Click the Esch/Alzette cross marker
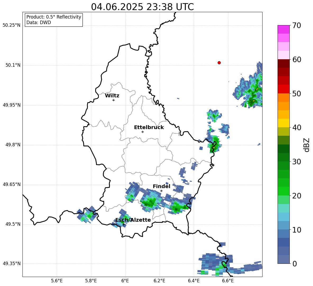This screenshot has width=313, height=286. [123, 224]
